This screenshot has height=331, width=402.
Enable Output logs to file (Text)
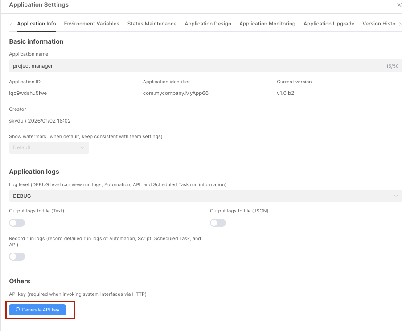click(17, 223)
